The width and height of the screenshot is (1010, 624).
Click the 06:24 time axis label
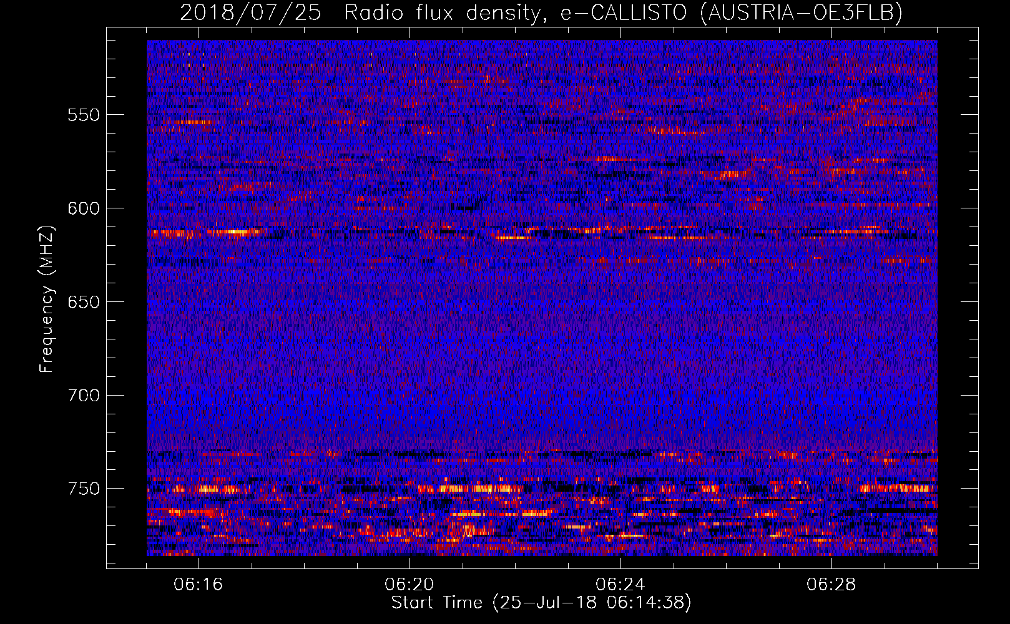pyautogui.click(x=620, y=585)
